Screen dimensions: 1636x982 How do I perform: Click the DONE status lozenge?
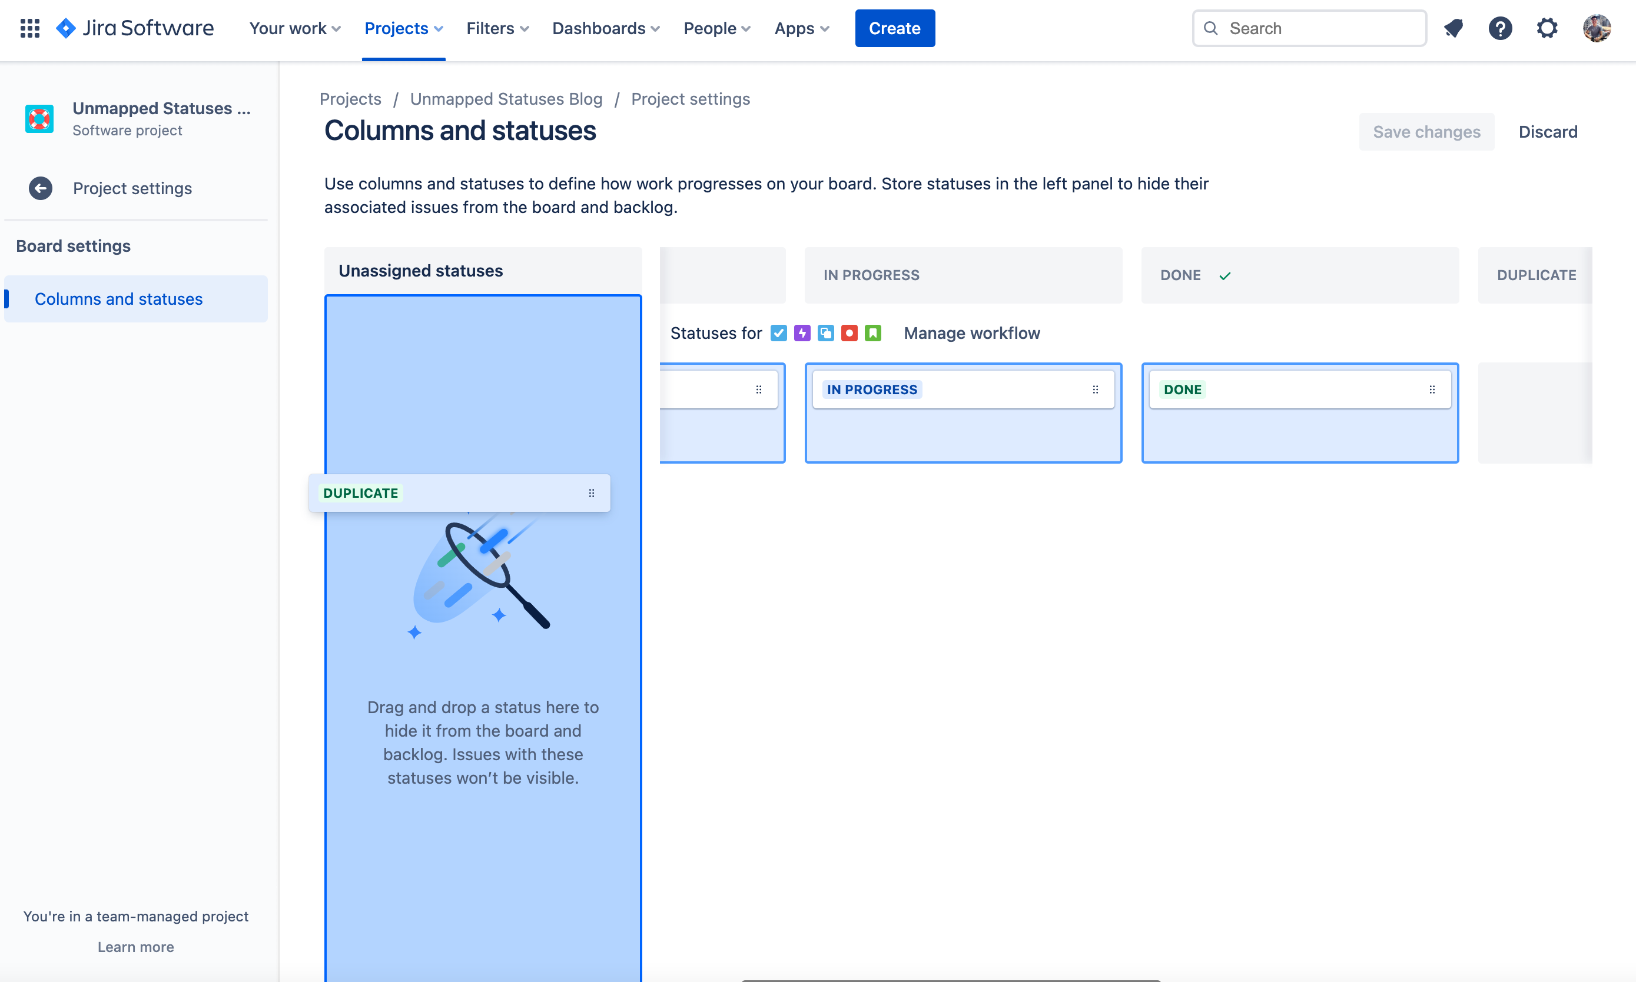point(1183,390)
